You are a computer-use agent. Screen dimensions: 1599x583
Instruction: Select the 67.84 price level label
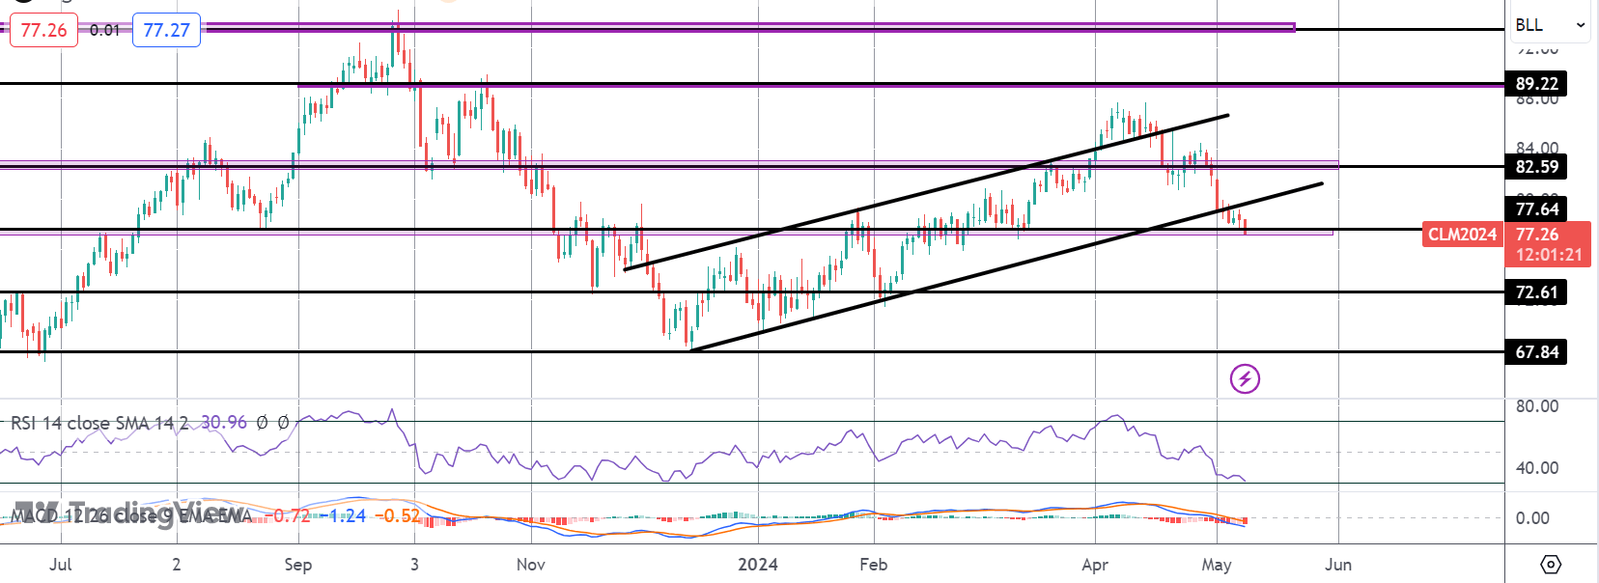tap(1536, 352)
